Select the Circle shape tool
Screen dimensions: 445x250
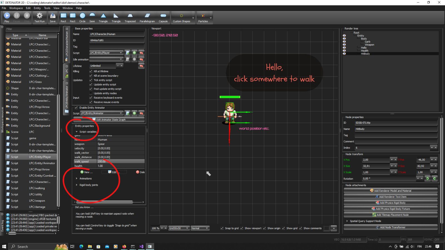point(82,17)
